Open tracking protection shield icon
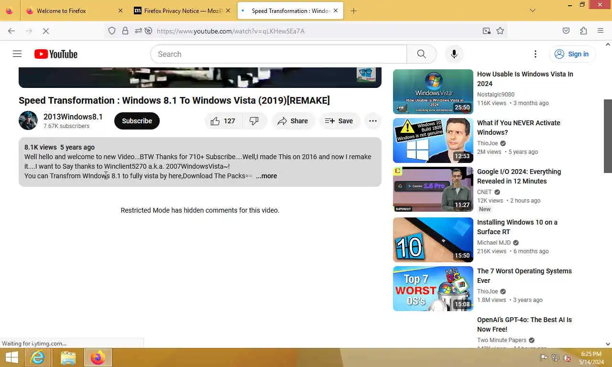Image resolution: width=612 pixels, height=367 pixels. (x=112, y=31)
